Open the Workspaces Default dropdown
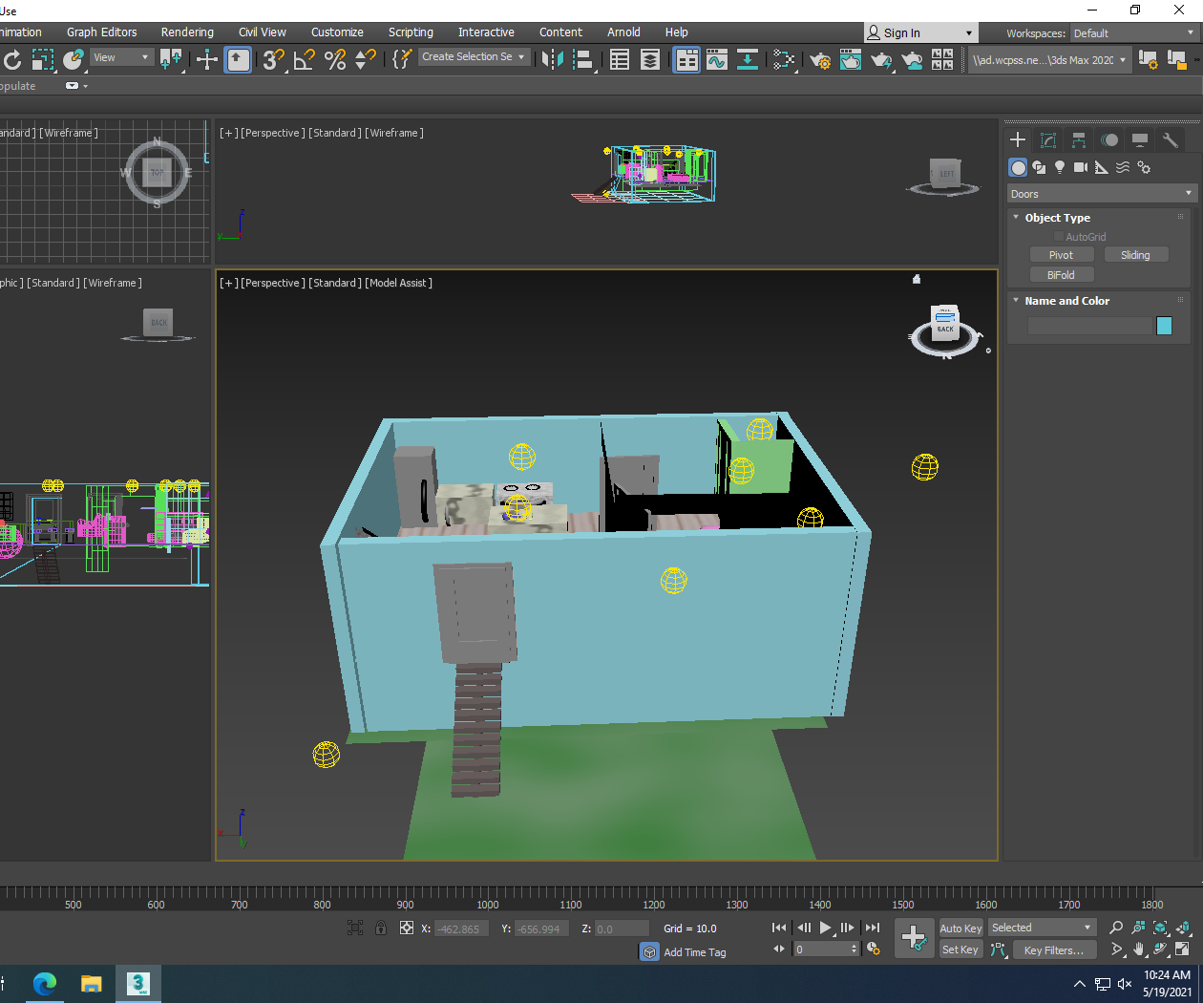 pos(1133,32)
